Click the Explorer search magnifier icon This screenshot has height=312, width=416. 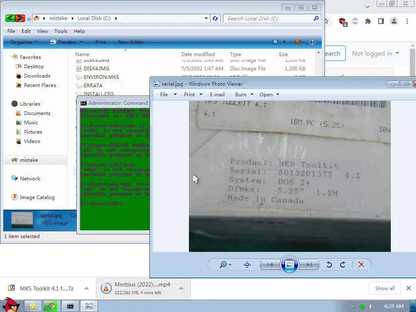tap(316, 18)
